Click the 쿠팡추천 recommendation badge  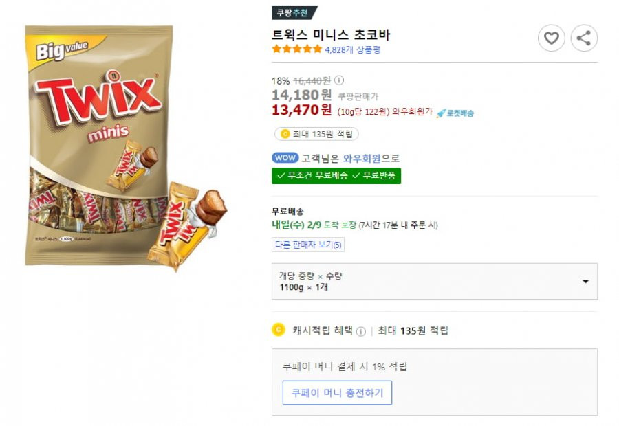[294, 13]
